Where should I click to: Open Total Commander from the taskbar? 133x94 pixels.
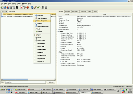coord(97,90)
